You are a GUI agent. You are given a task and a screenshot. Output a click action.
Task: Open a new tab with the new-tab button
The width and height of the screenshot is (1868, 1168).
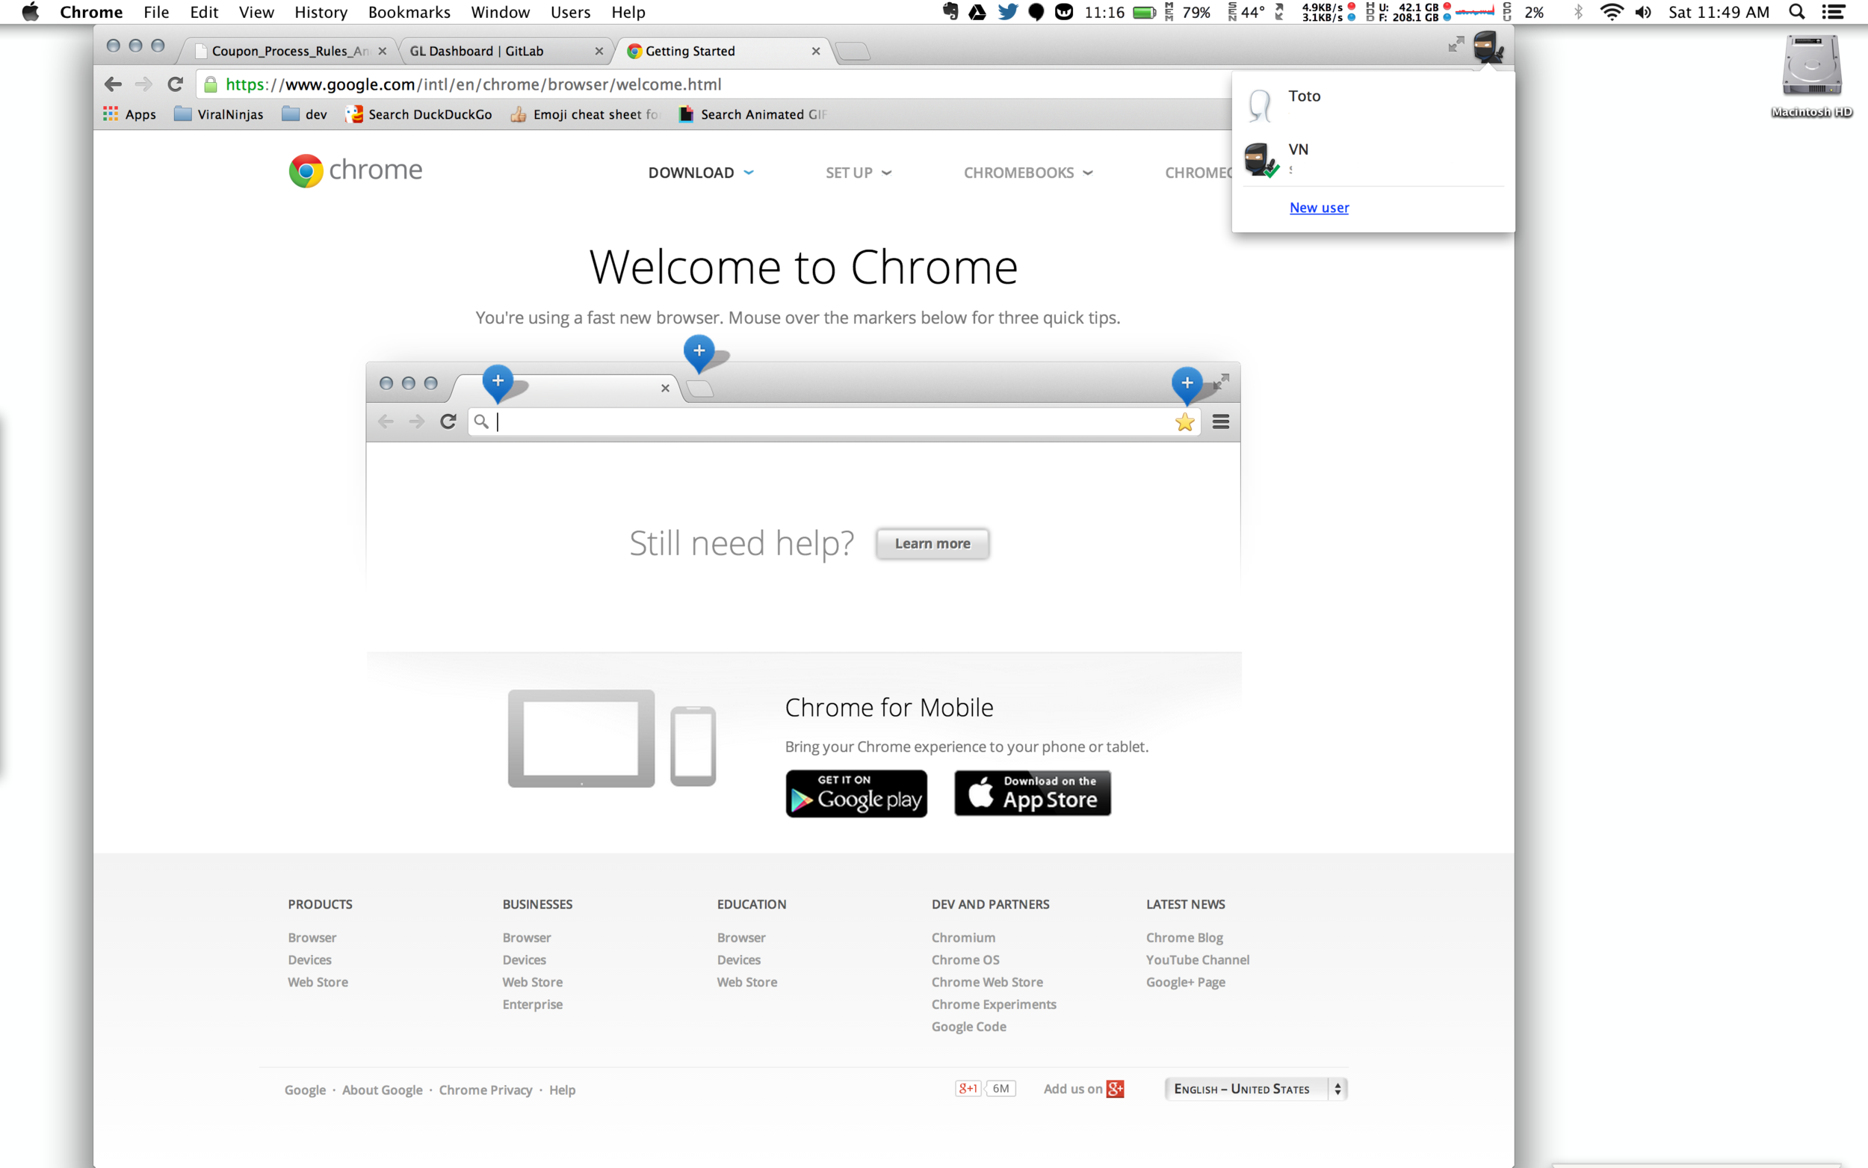click(x=853, y=51)
